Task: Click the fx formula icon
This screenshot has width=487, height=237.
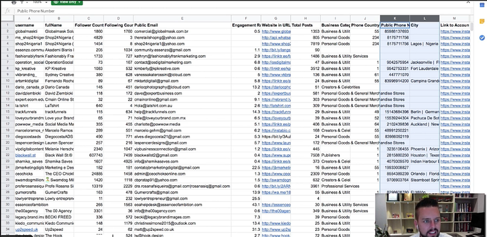Action: pos(8,11)
